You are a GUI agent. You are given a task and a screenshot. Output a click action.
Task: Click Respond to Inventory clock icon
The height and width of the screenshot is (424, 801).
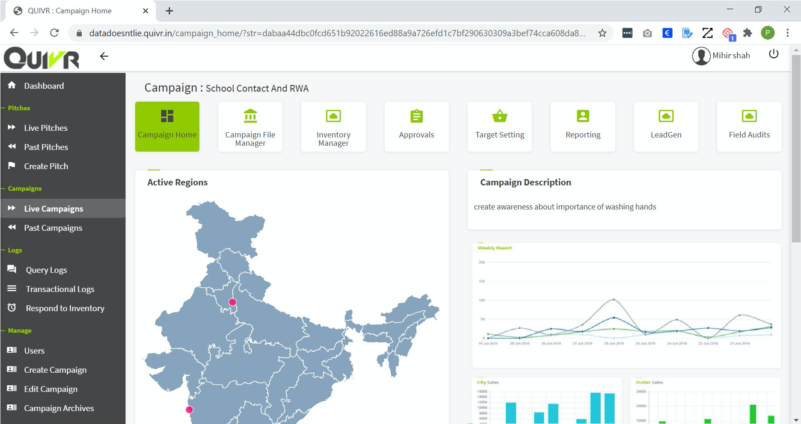coord(12,307)
